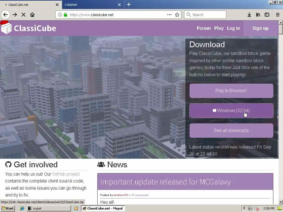Screen dimensions: 283x212
Task: Click the Get involved GitHub octocat icon
Action: pos(8,165)
